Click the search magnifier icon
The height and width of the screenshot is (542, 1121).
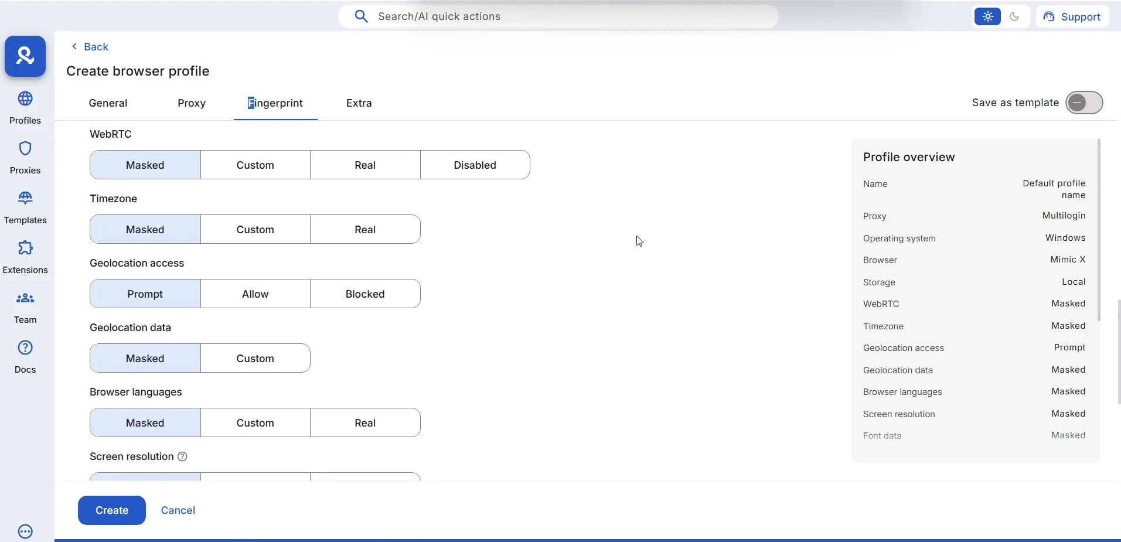coord(362,16)
